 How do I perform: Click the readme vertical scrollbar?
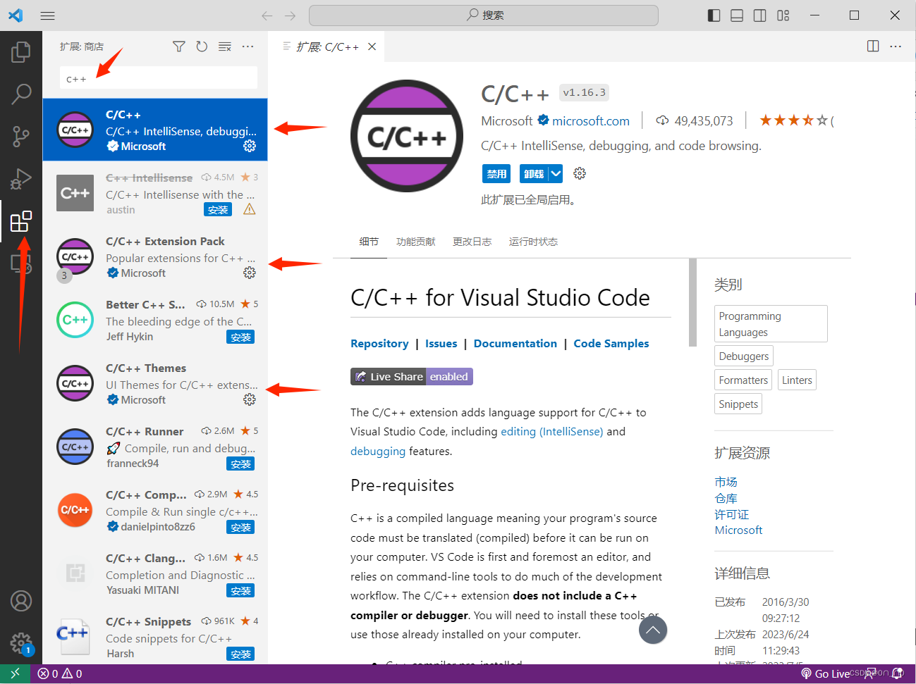click(x=692, y=303)
